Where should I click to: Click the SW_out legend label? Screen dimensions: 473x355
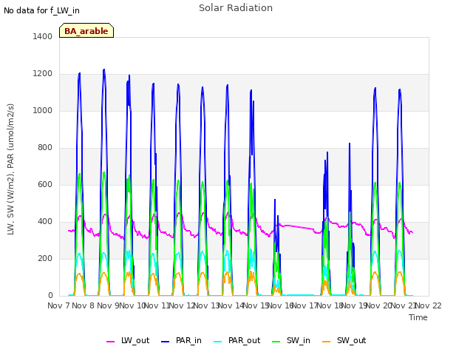[351, 340]
